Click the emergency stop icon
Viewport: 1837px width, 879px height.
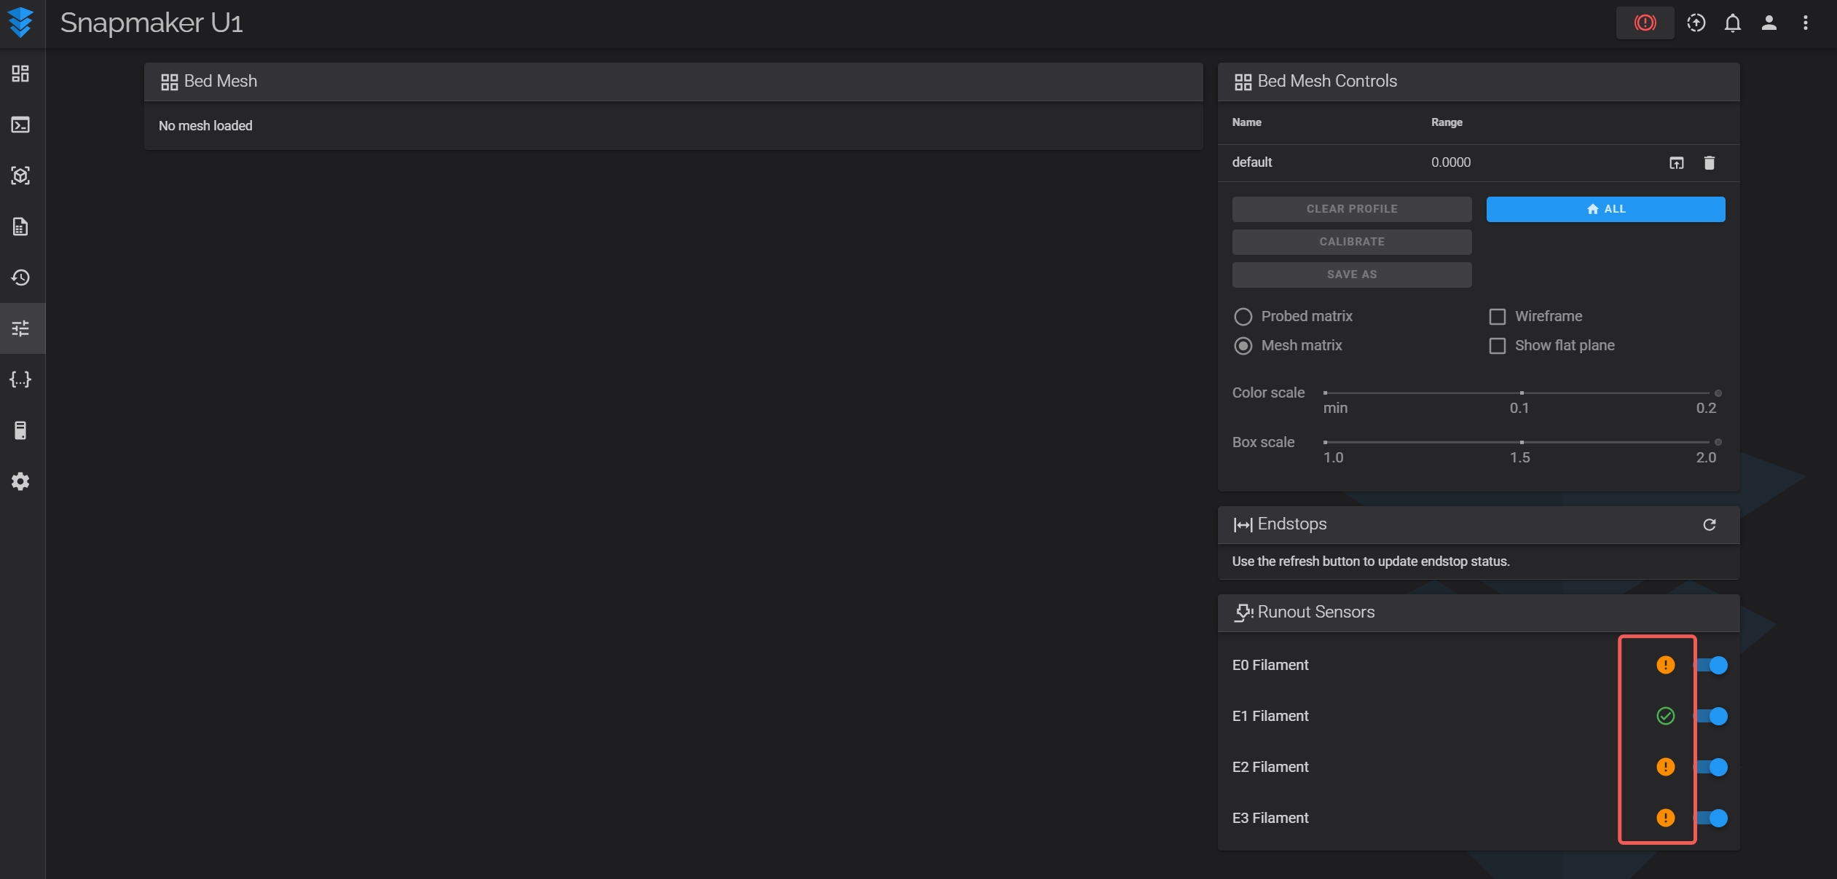[1645, 23]
